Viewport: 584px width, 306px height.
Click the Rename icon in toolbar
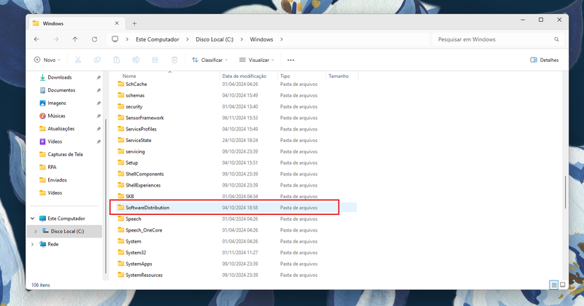point(136,60)
